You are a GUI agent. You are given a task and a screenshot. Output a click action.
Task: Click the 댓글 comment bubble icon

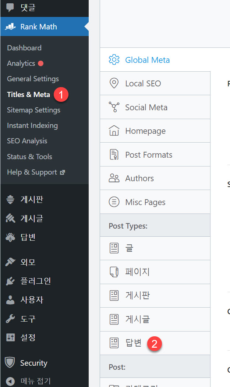pos(10,6)
